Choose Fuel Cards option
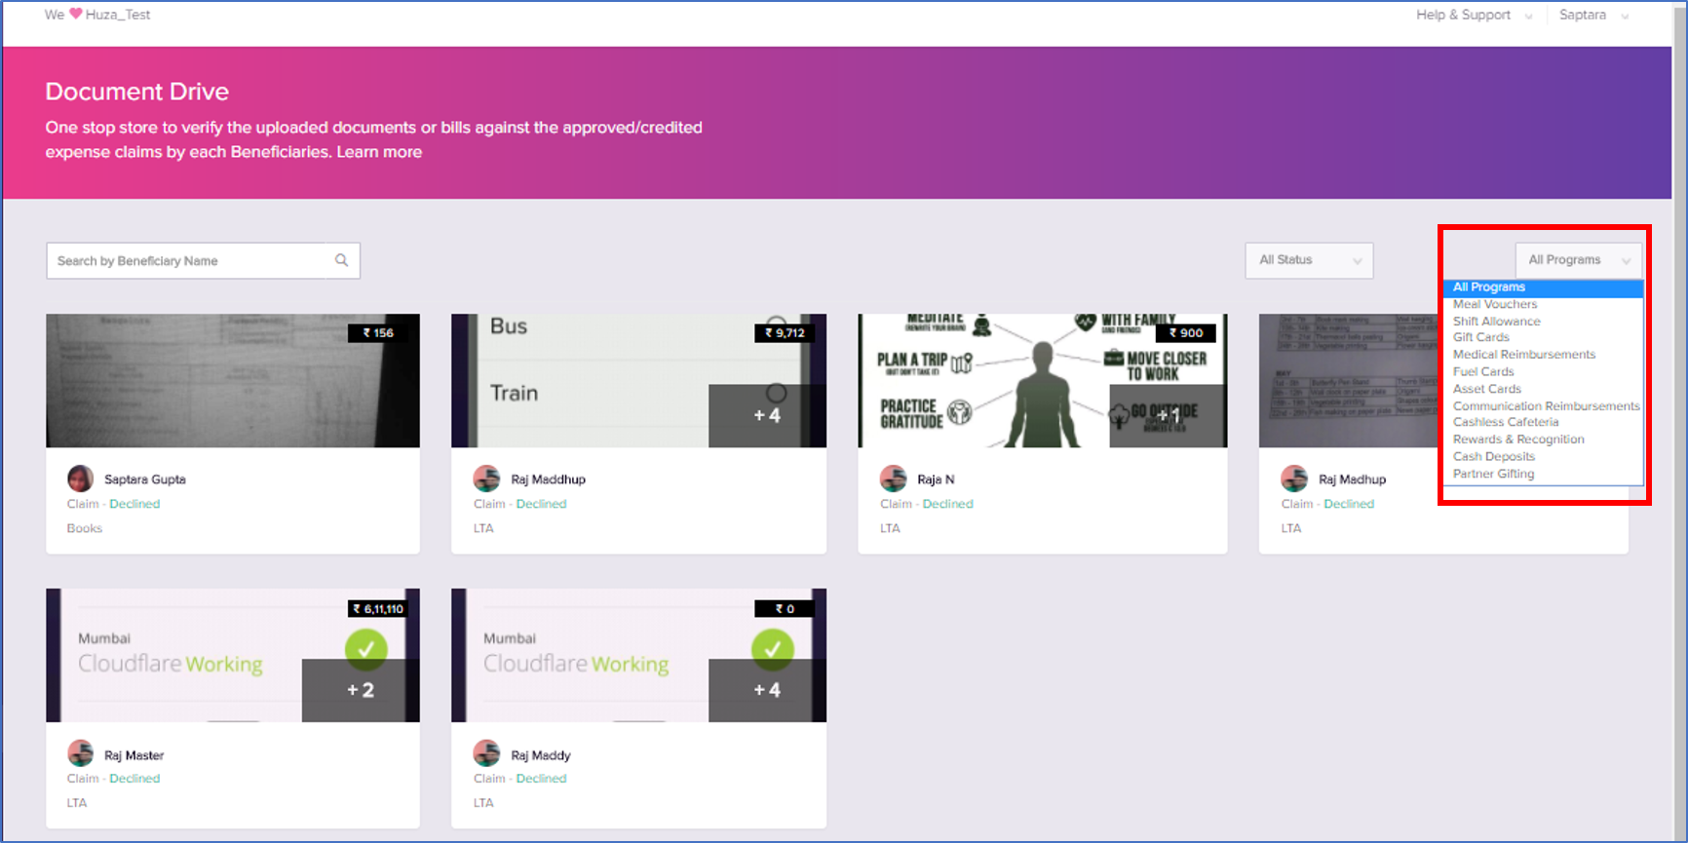1688x843 pixels. tap(1544, 371)
